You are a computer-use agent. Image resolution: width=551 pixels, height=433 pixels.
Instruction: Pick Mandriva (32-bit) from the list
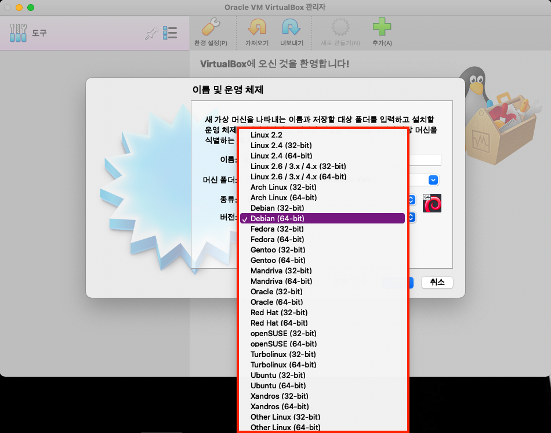coord(322,270)
